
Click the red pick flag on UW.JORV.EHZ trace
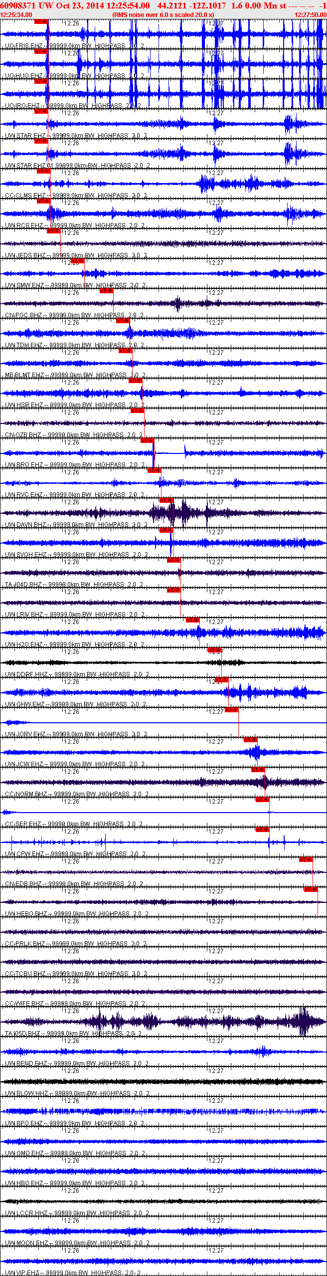tap(232, 710)
